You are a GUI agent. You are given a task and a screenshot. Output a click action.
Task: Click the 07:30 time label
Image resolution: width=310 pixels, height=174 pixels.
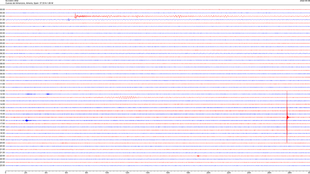[2, 60]
